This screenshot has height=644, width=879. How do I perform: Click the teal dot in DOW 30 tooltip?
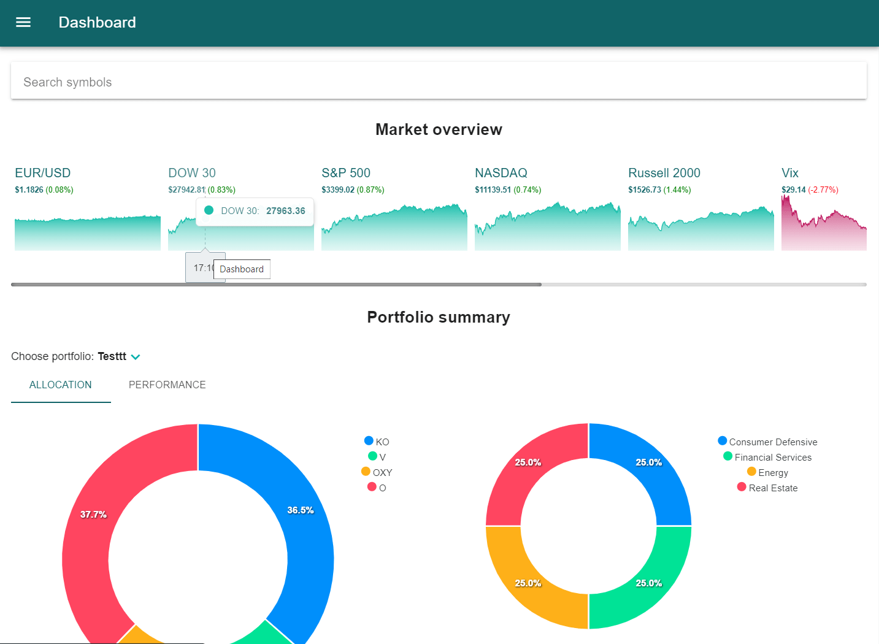pos(209,210)
